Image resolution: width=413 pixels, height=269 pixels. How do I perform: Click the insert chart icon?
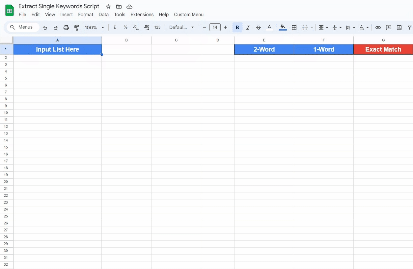pyautogui.click(x=399, y=28)
